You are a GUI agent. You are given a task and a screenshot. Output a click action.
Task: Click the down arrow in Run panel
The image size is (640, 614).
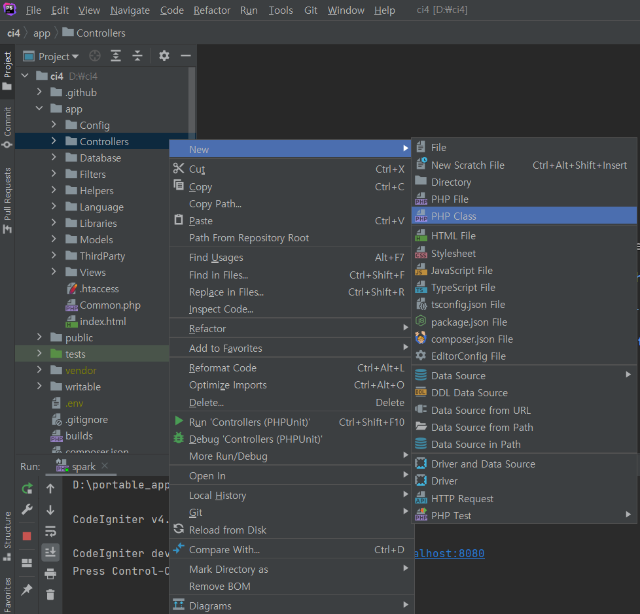point(50,510)
